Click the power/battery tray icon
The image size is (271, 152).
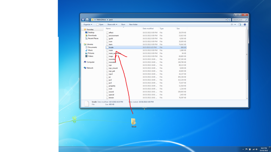(x=250, y=149)
